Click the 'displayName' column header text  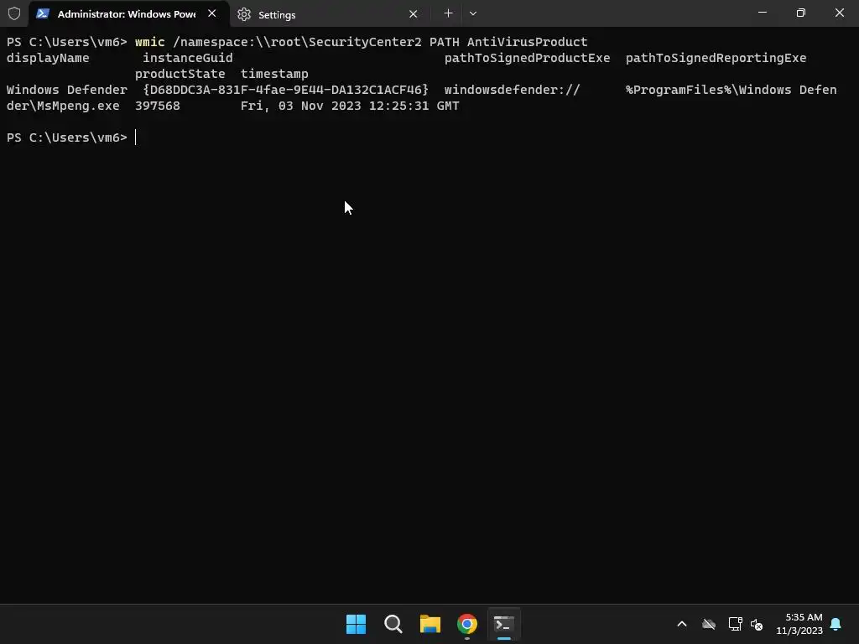coord(48,58)
